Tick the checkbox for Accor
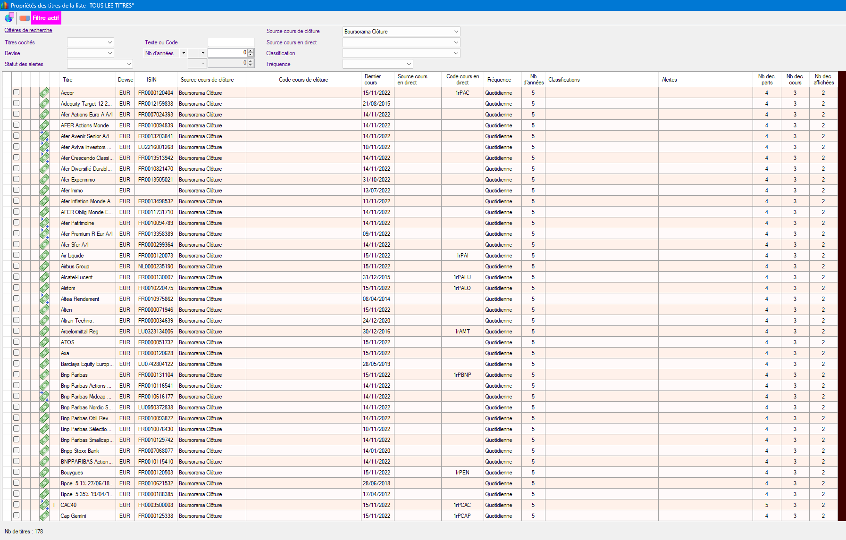 [16, 92]
